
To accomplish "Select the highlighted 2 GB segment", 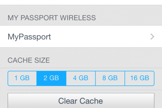I will click(51, 78).
